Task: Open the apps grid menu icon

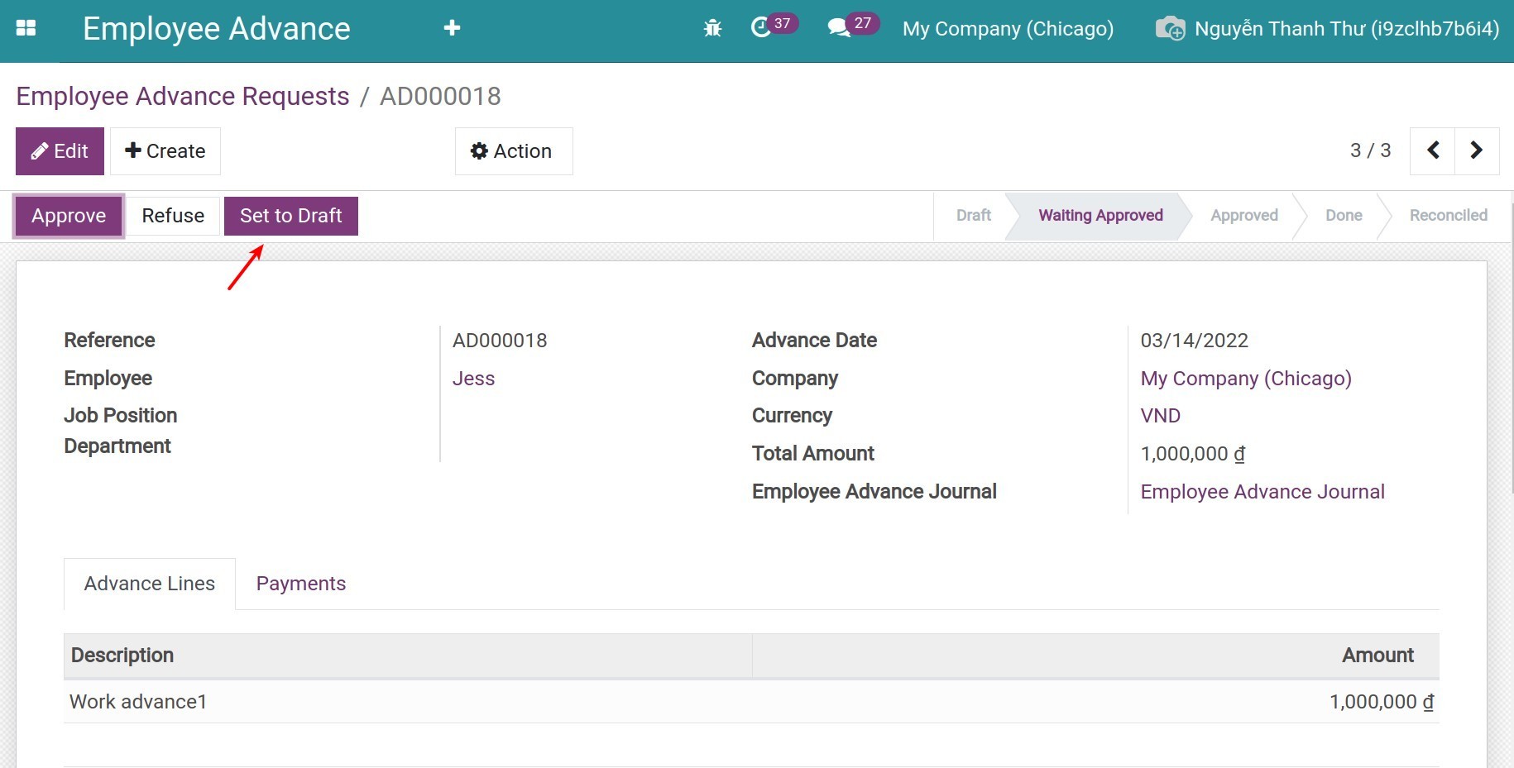Action: [26, 28]
